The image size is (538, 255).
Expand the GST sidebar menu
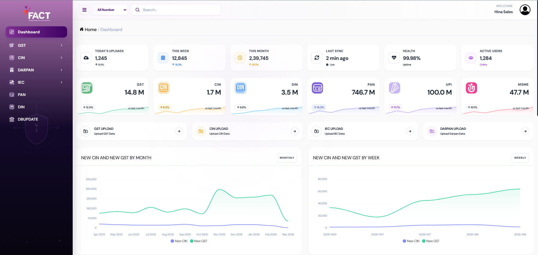[36, 45]
